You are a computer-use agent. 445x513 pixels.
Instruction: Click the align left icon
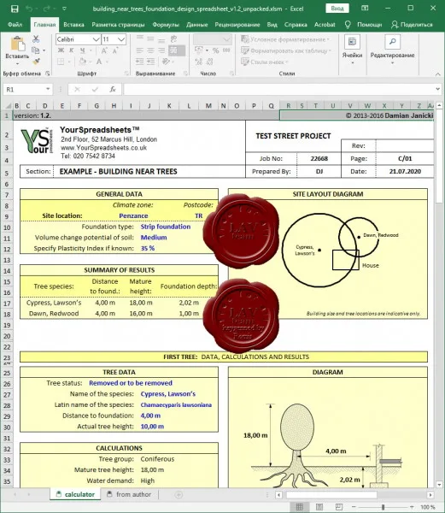coord(140,50)
